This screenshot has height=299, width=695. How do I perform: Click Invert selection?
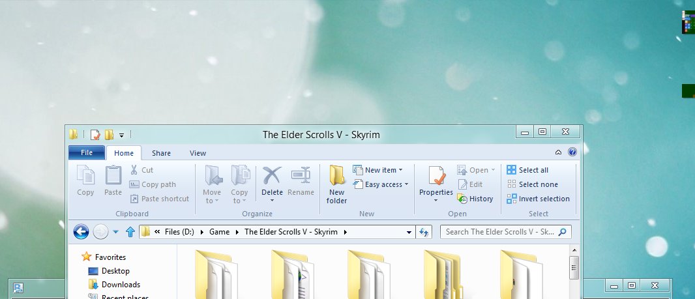coord(538,199)
